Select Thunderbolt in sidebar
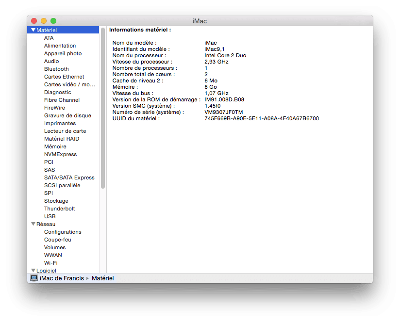400x322 pixels. [x=59, y=209]
